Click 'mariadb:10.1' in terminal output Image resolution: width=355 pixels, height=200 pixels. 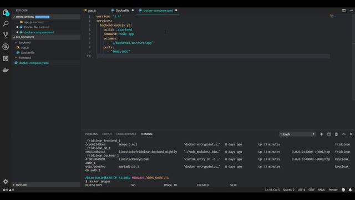pyautogui.click(x=129, y=167)
